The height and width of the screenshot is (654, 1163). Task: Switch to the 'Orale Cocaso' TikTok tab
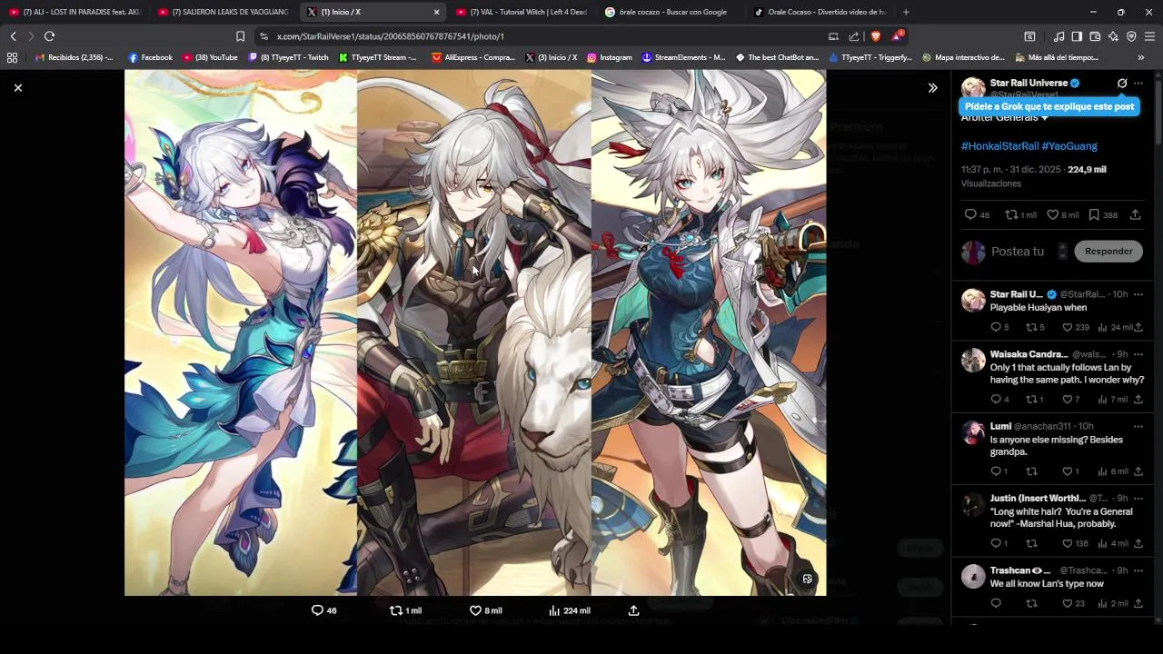pos(820,12)
